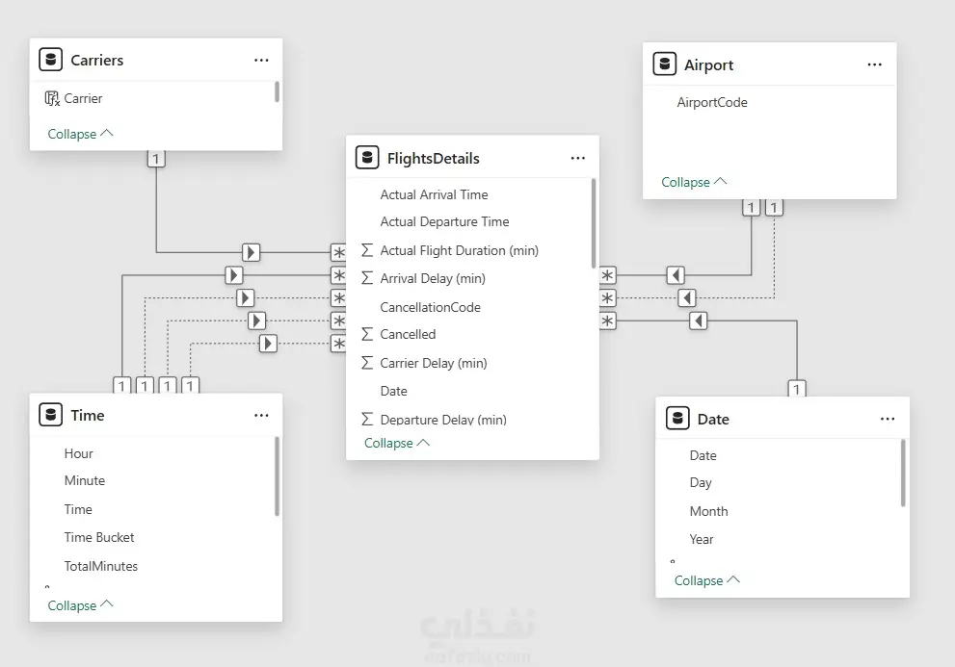Select the Carriers relationship filter direction arrow
Image resolution: width=955 pixels, height=667 pixels.
251,252
